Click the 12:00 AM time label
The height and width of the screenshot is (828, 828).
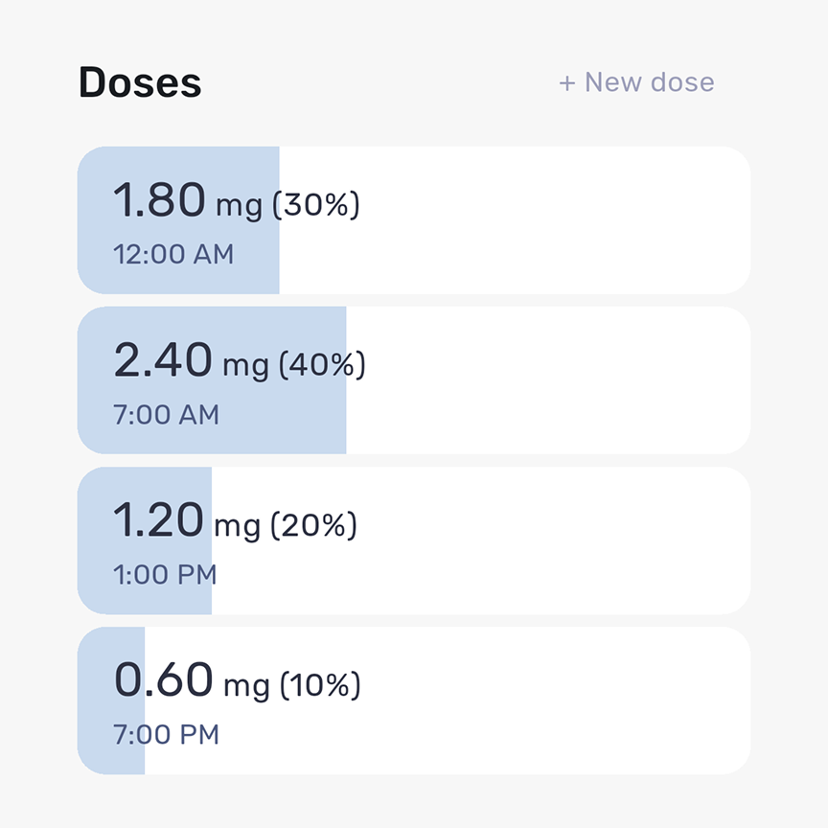pyautogui.click(x=172, y=255)
